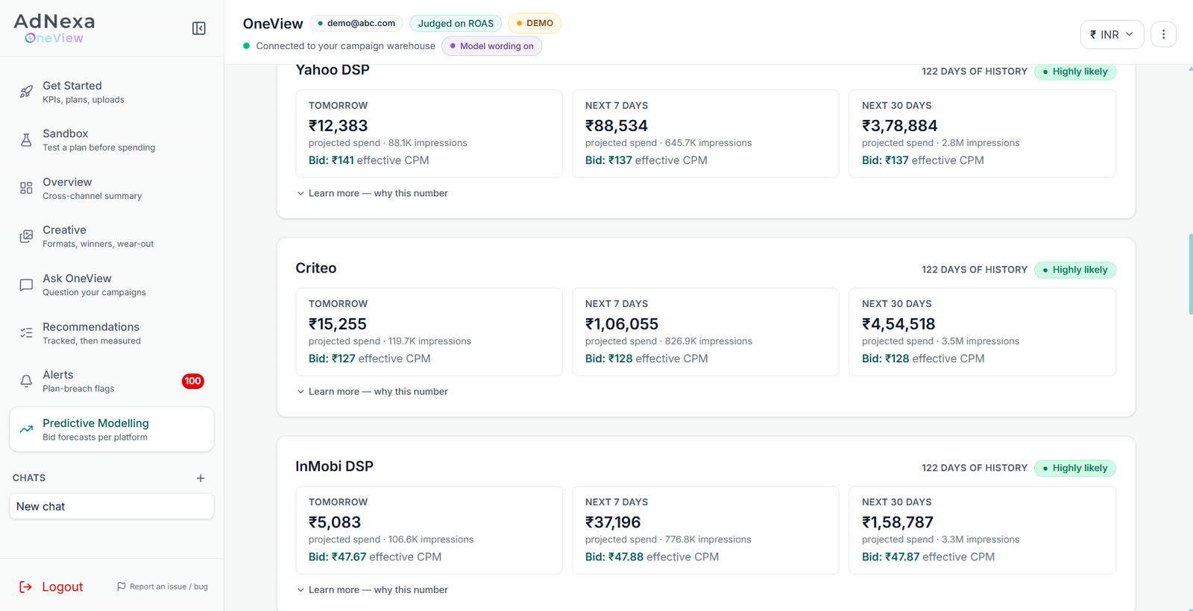
Task: Open the three-dot more options menu
Action: point(1163,34)
